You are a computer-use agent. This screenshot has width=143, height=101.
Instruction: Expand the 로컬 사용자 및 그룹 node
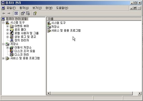(8, 33)
